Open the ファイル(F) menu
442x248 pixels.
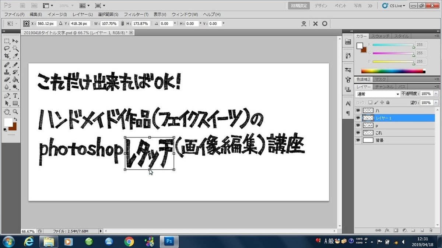14,14
